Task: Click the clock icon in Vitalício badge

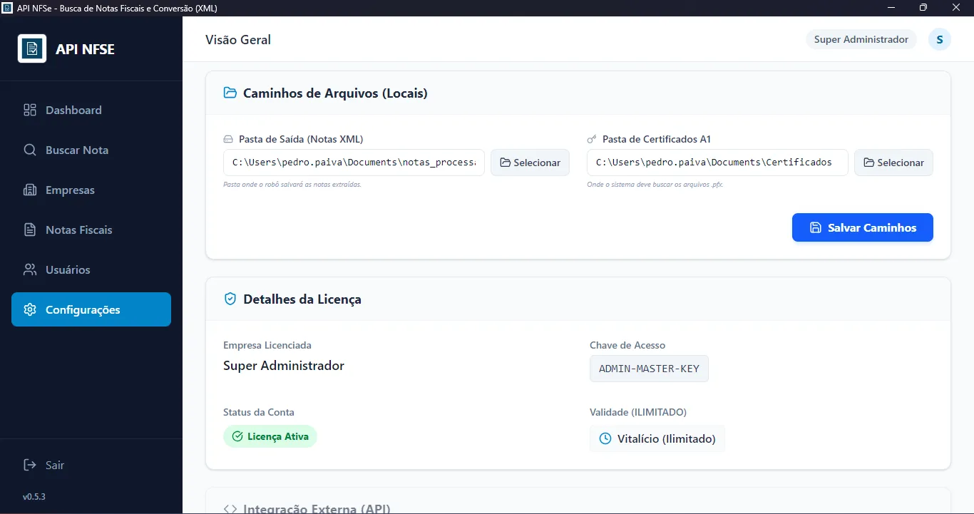Action: (605, 438)
